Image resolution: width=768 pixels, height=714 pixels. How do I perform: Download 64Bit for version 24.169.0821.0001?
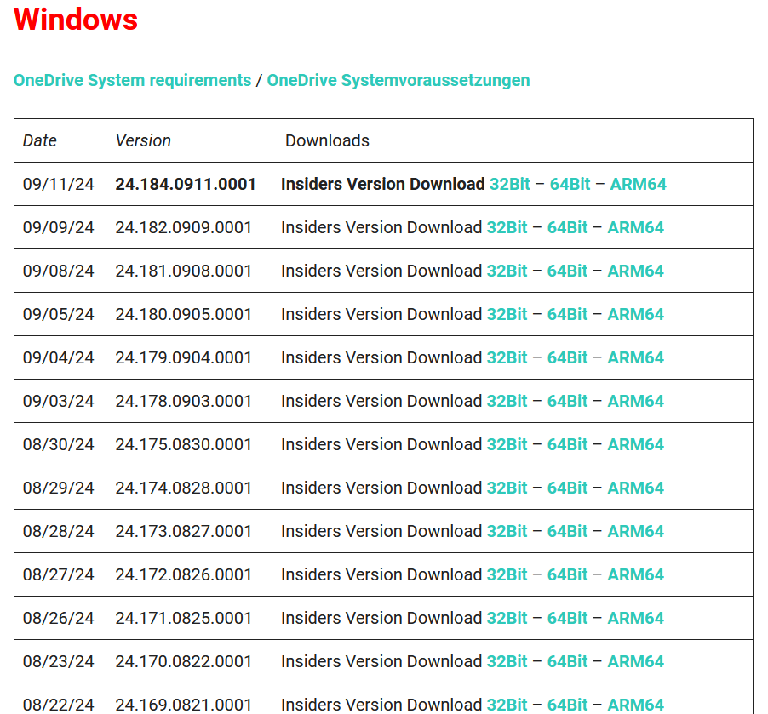(x=567, y=705)
